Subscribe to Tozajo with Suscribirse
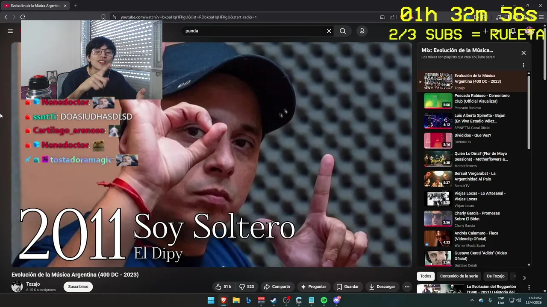The image size is (547, 307). point(78,287)
